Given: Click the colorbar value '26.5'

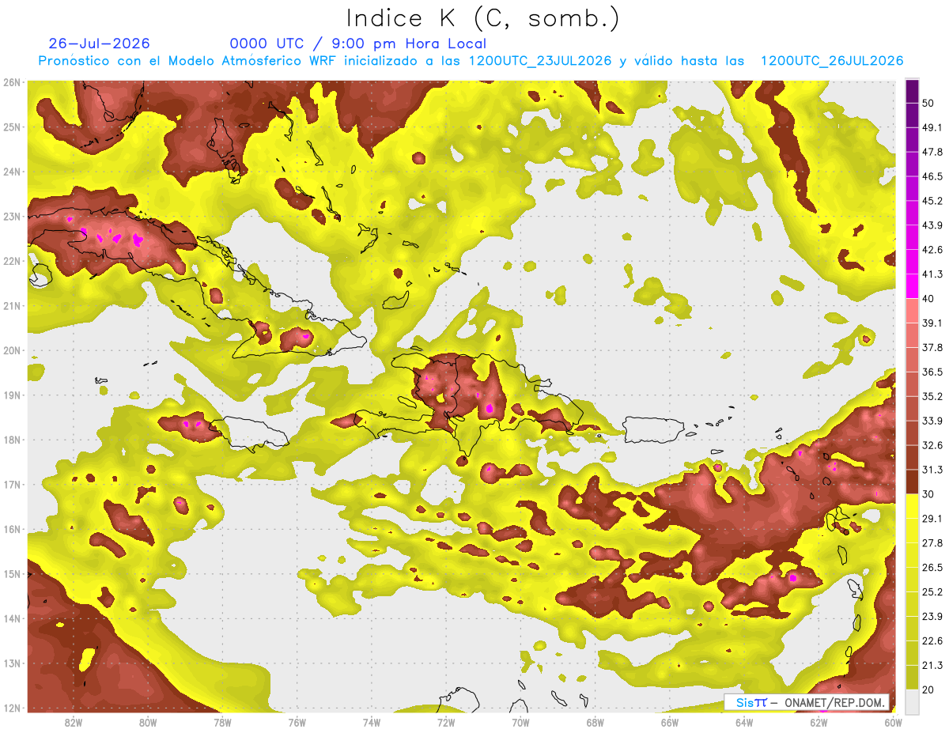Looking at the screenshot, I should tap(932, 567).
